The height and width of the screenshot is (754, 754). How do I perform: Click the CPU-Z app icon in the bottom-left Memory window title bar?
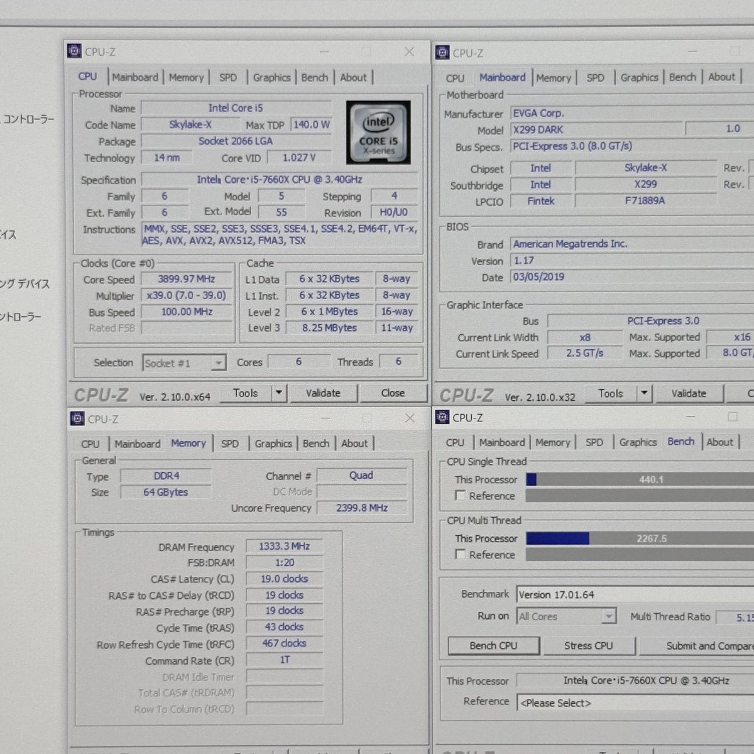(x=77, y=418)
